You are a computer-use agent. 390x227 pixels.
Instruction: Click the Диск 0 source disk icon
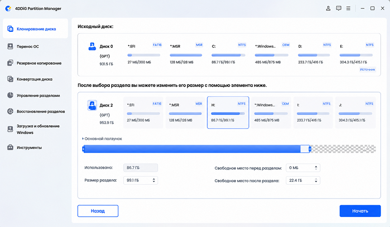(92, 46)
